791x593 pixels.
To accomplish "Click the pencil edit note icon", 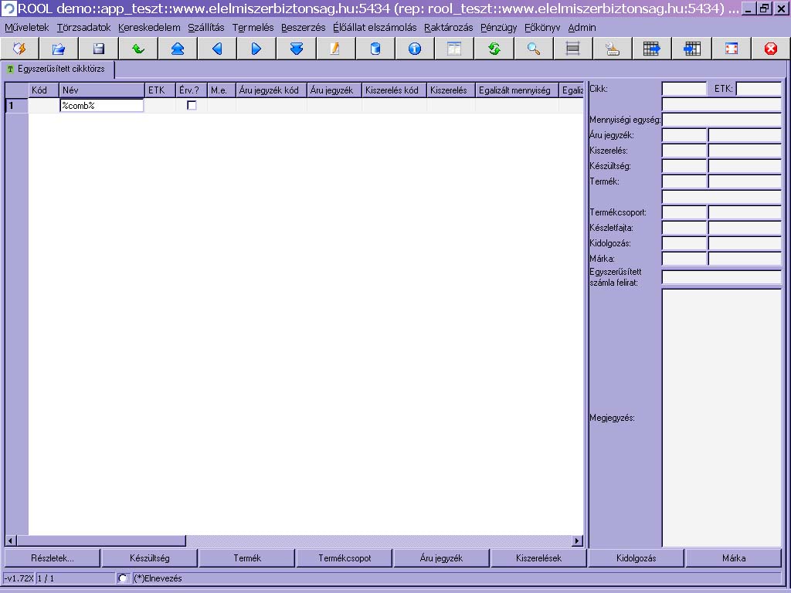I will 335,49.
